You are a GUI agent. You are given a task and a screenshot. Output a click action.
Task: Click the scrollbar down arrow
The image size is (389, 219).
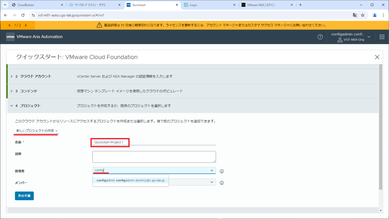click(x=381, y=211)
